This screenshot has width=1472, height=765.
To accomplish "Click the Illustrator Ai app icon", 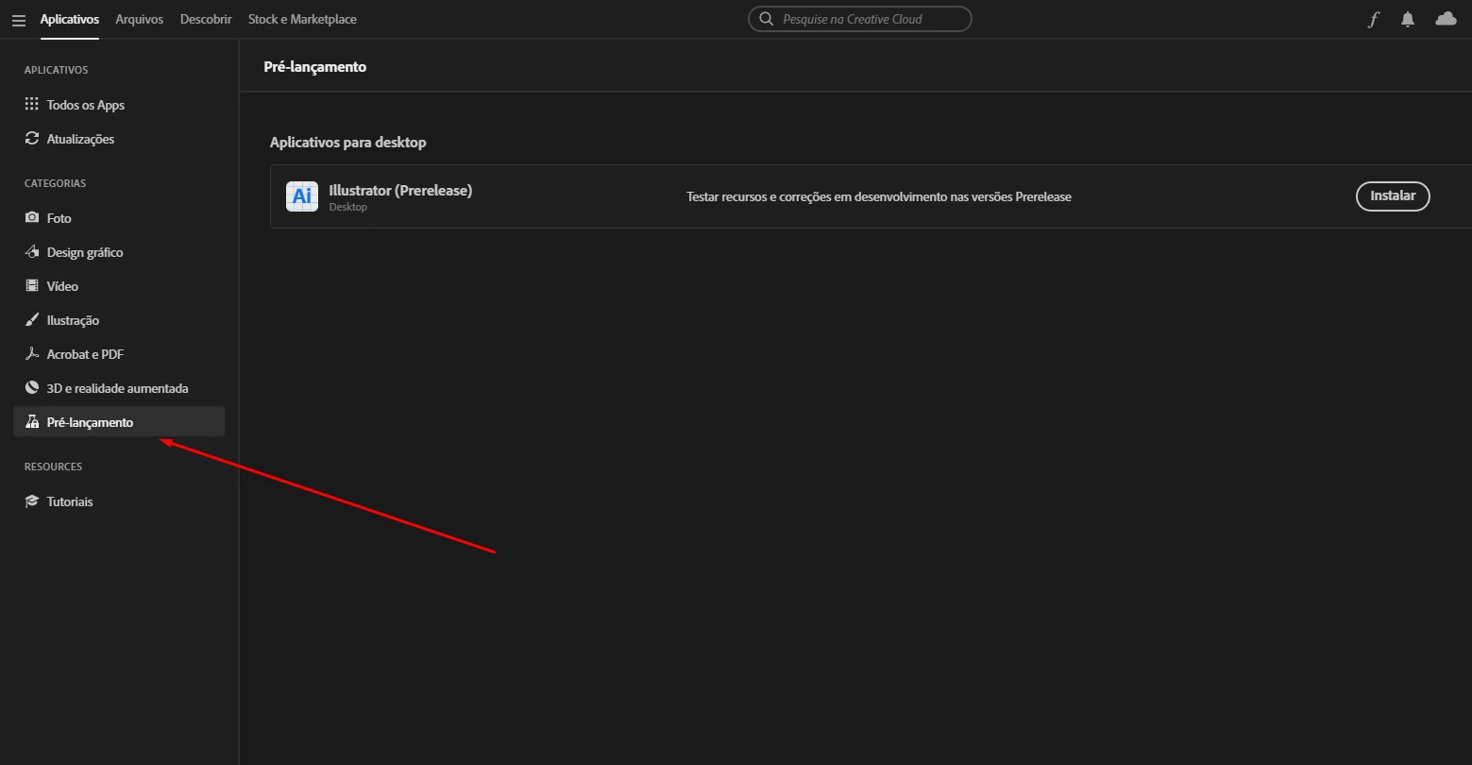I will (x=302, y=196).
